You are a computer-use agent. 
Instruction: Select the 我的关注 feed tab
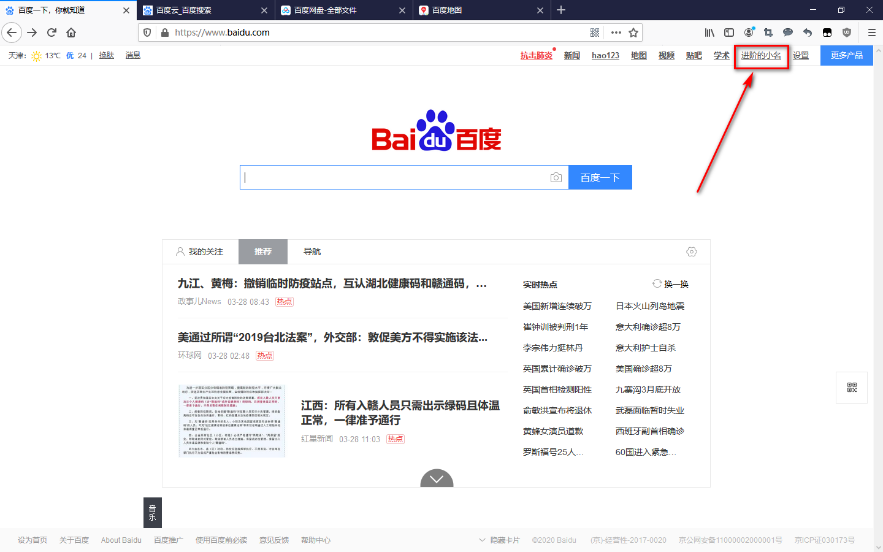click(x=199, y=251)
